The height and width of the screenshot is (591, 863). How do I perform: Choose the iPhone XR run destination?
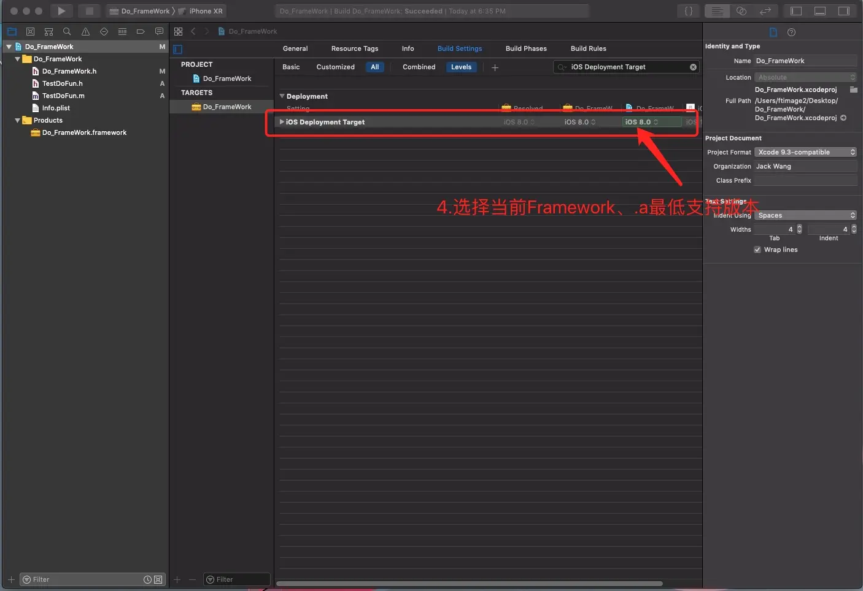click(x=201, y=11)
